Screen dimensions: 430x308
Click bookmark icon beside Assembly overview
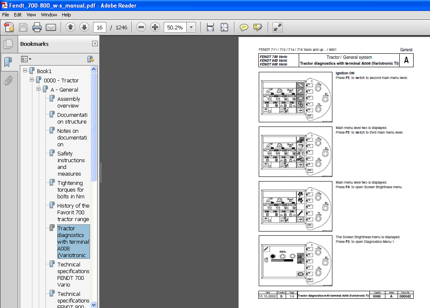pos(52,99)
